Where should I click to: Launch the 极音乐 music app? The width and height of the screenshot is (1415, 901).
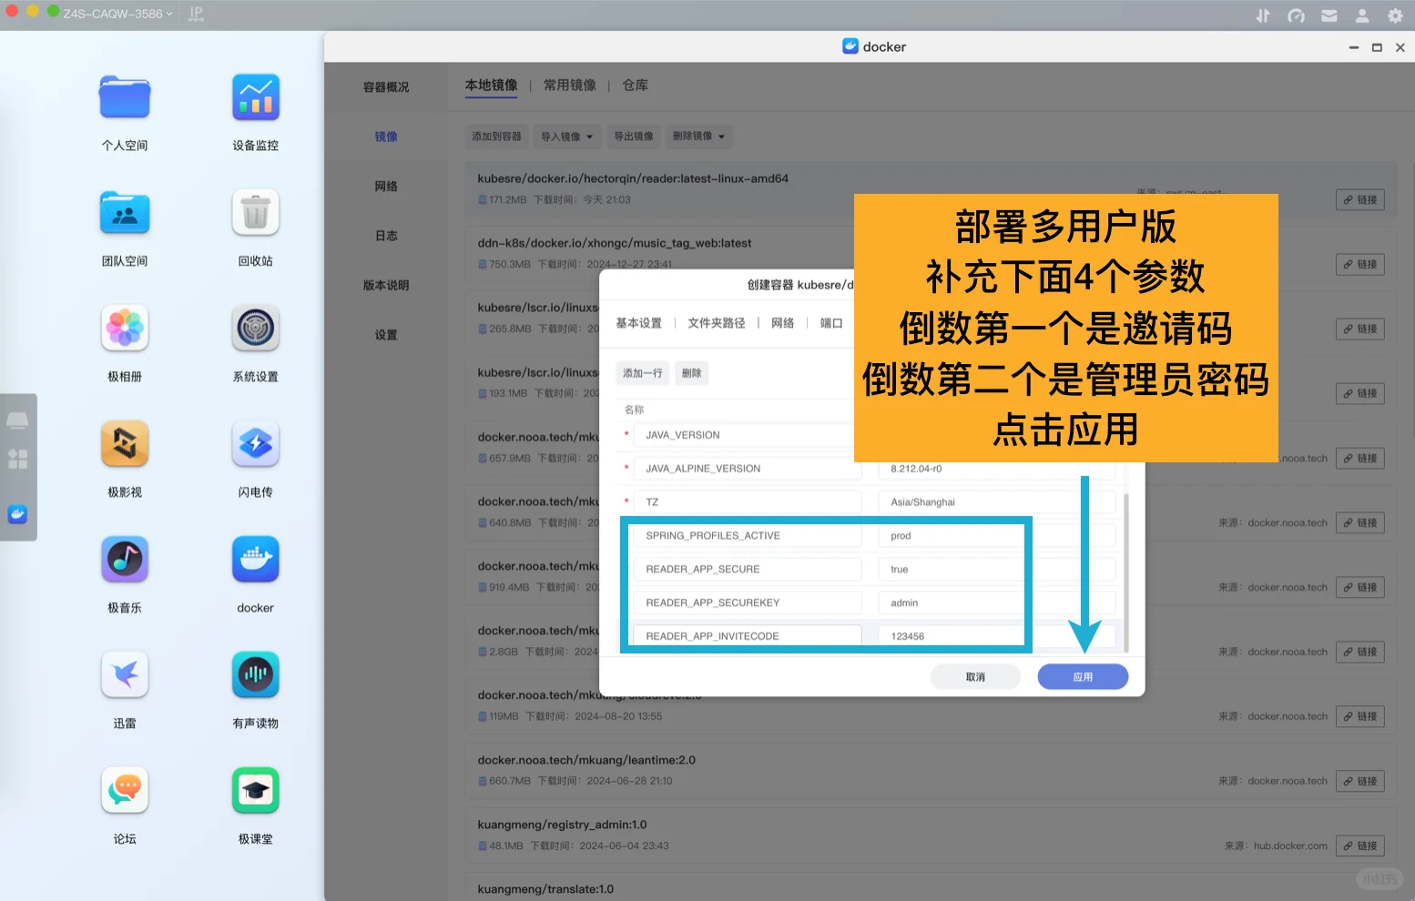(125, 560)
